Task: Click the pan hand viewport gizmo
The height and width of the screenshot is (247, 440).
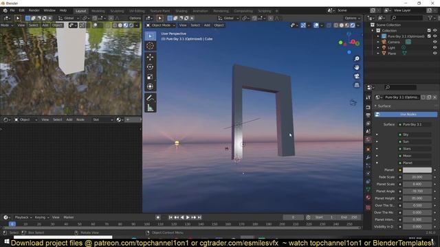Action: tap(357, 67)
